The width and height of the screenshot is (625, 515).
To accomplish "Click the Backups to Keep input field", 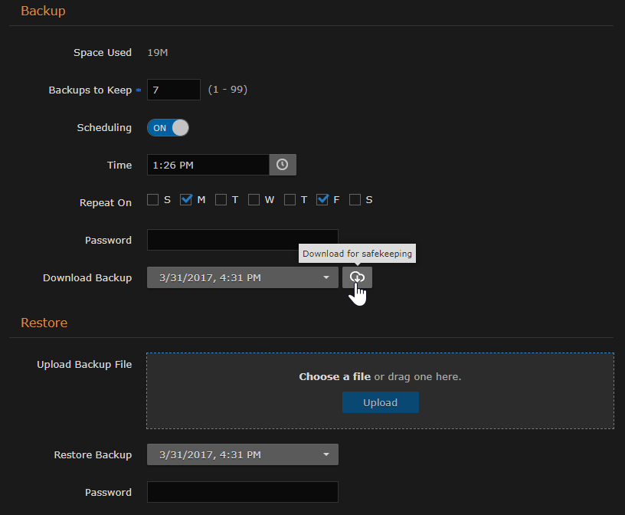I will 173,90.
